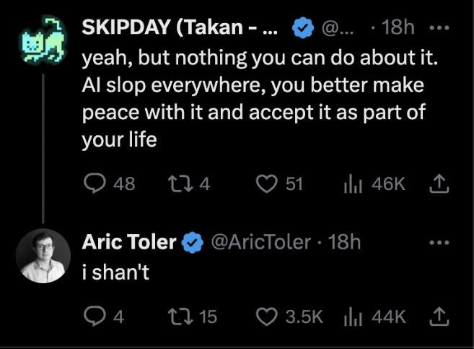This screenshot has height=349, width=474.
Task: Open more options on SKIPDAY's tweet
Action: tap(438, 28)
